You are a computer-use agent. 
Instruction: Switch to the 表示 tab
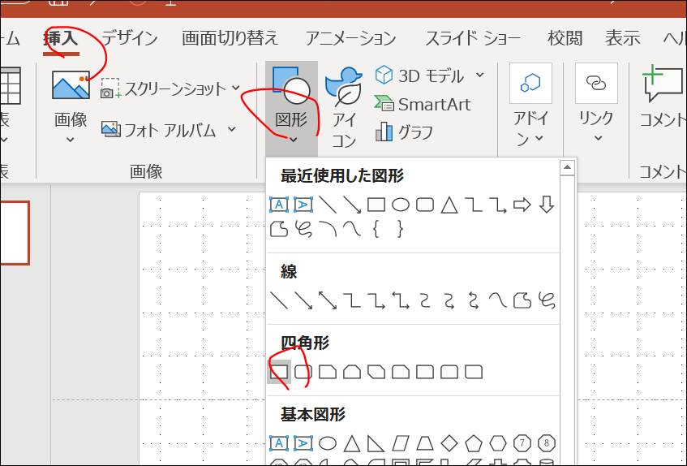pos(623,39)
